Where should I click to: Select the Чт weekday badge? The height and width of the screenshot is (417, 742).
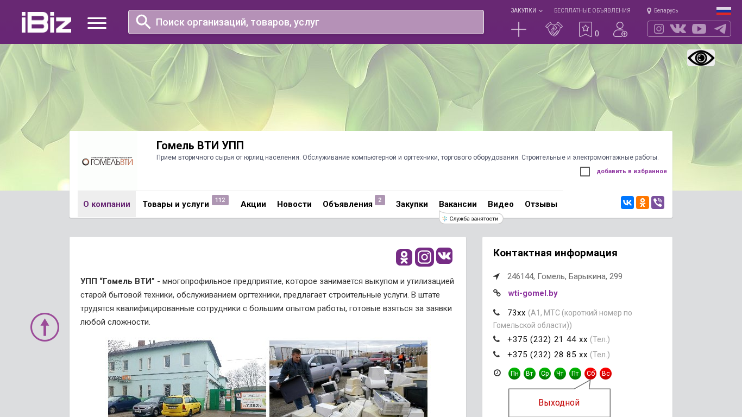pos(560,374)
